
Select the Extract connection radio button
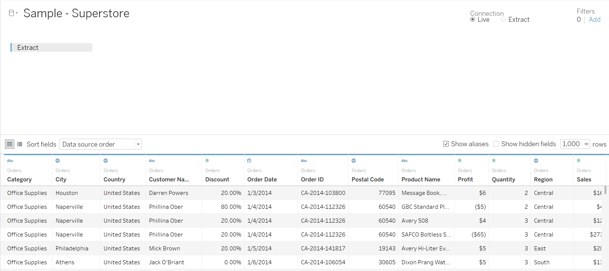coord(504,19)
